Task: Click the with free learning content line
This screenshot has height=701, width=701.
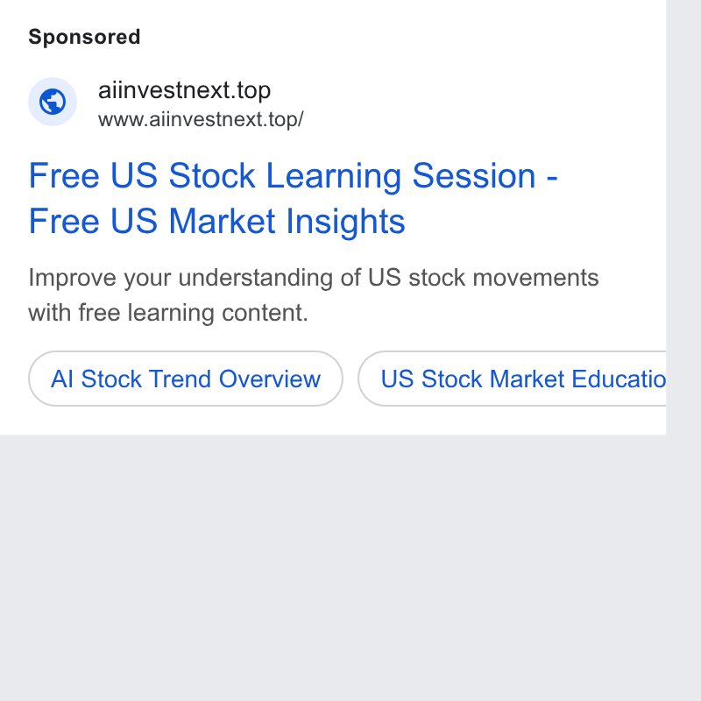Action: point(168,313)
